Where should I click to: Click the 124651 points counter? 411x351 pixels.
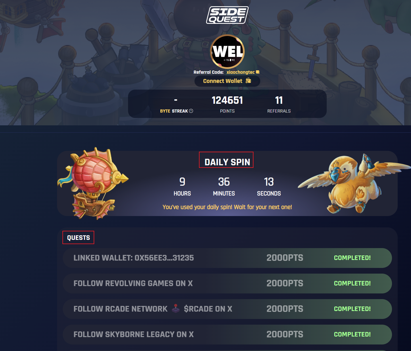click(227, 100)
